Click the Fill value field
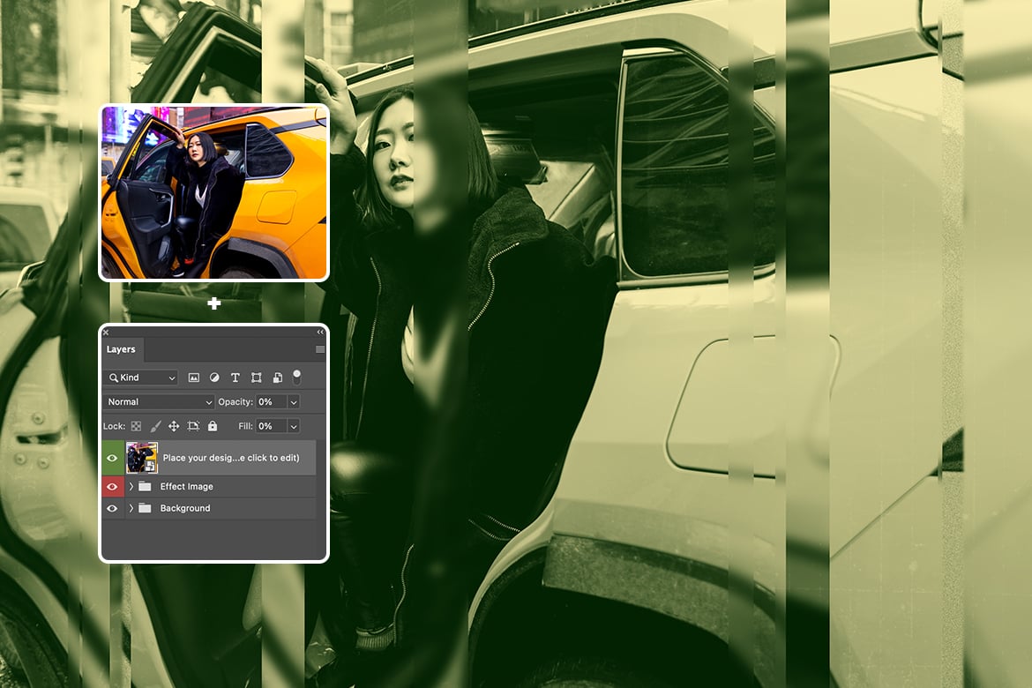This screenshot has height=688, width=1032. (x=271, y=426)
